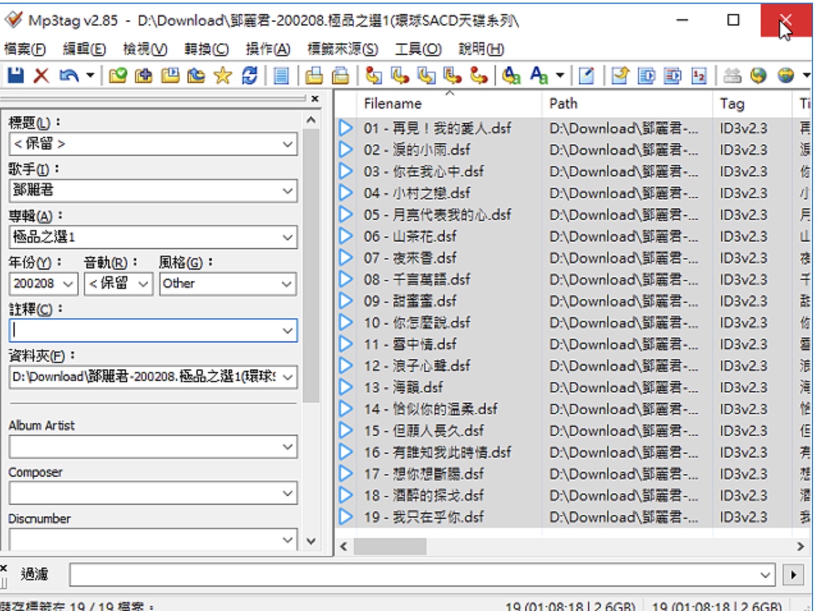This screenshot has height=611, width=819.
Task: Expand the 歌手 combo box dropdown
Action: [287, 190]
